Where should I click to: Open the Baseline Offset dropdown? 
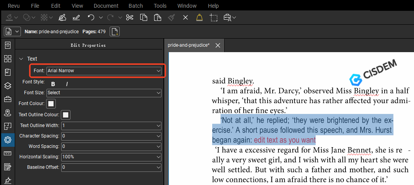point(111,167)
